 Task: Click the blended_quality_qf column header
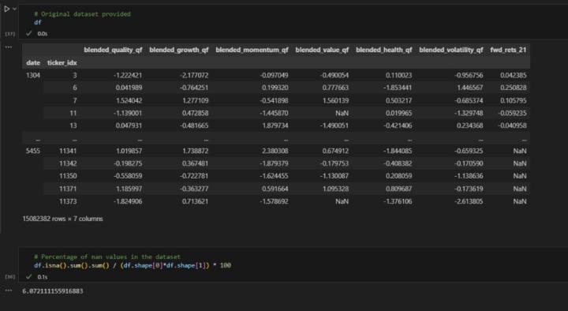pos(113,50)
